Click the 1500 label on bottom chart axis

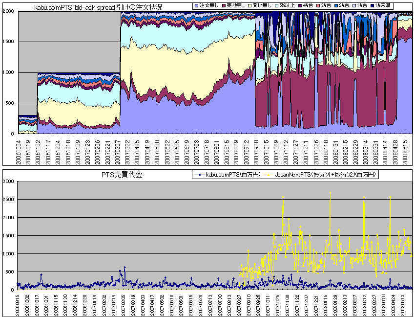pos(9,236)
